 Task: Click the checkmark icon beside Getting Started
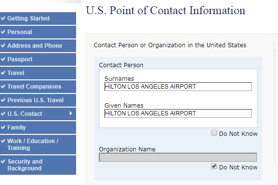(x=3, y=18)
